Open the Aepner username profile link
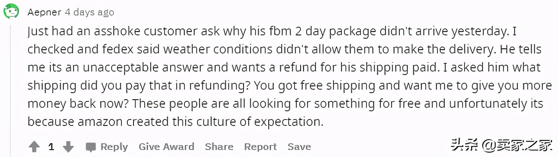This screenshot has height=157, width=558. 44,12
